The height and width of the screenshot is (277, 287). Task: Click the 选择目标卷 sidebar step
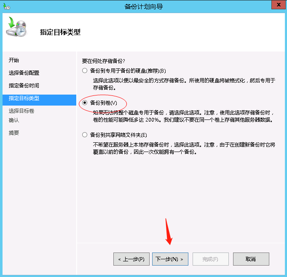click(21, 111)
